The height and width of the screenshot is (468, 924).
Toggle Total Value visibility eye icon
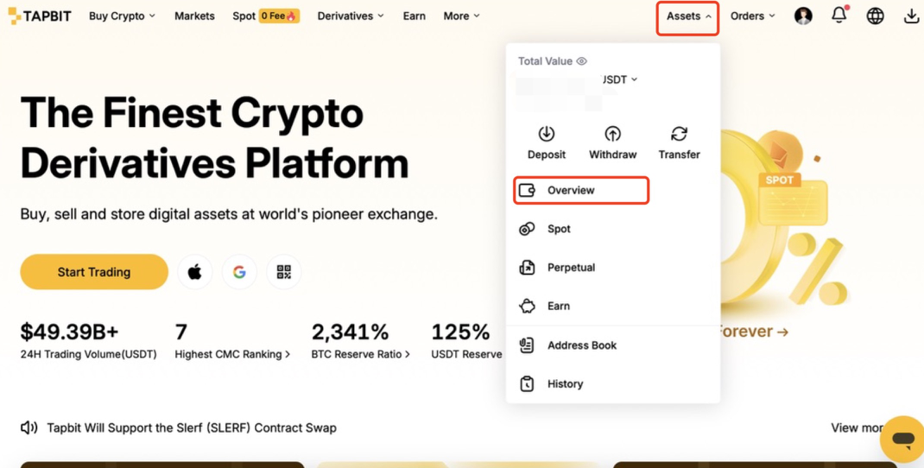pos(582,61)
